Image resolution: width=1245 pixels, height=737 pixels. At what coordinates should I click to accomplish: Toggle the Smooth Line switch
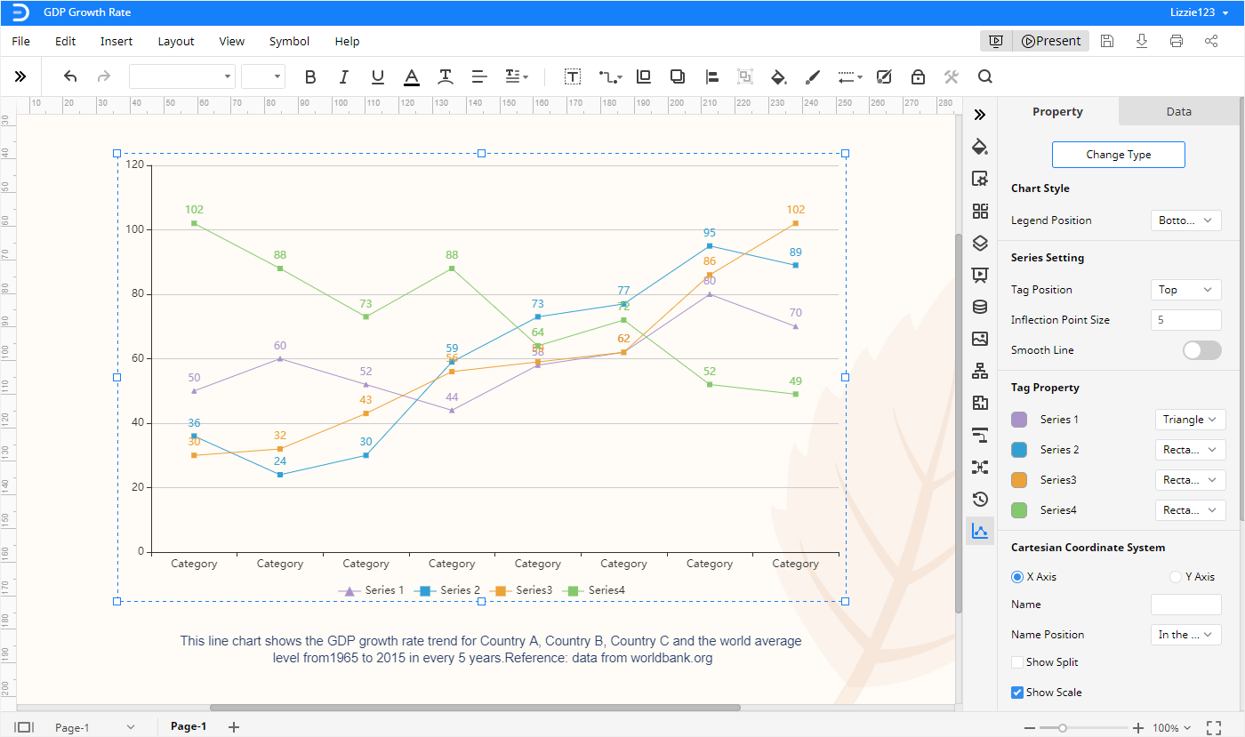[x=1201, y=350]
